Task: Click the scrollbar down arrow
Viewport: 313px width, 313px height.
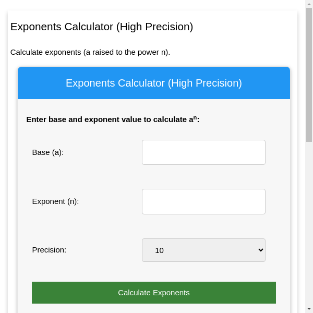Action: 309,309
